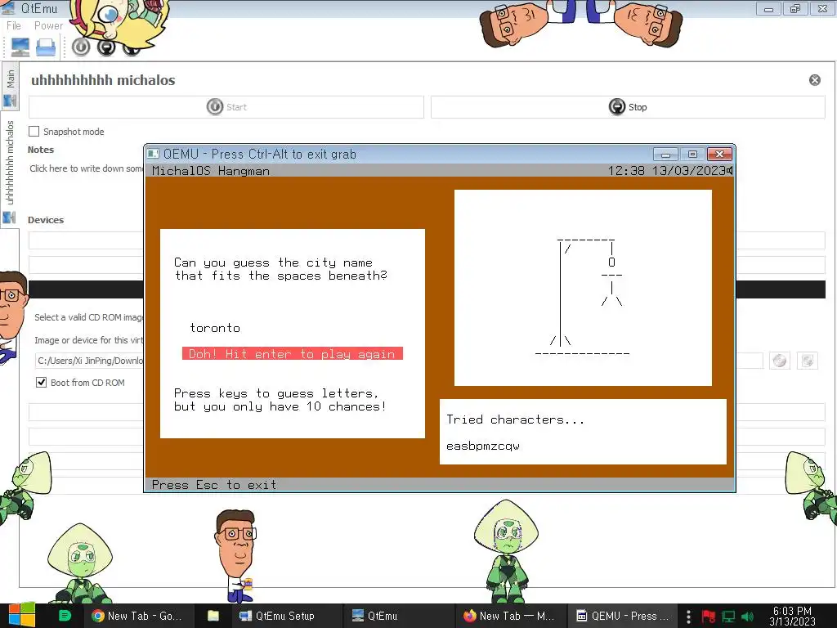The height and width of the screenshot is (628, 837).
Task: Minimize the QEMU window
Action: pos(665,155)
